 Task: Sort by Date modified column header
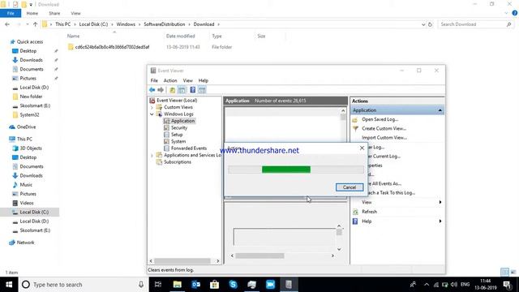coord(180,36)
